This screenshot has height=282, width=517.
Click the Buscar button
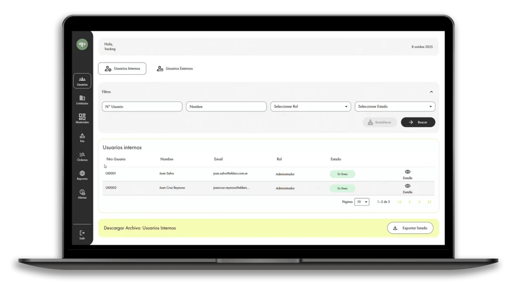[x=418, y=122]
